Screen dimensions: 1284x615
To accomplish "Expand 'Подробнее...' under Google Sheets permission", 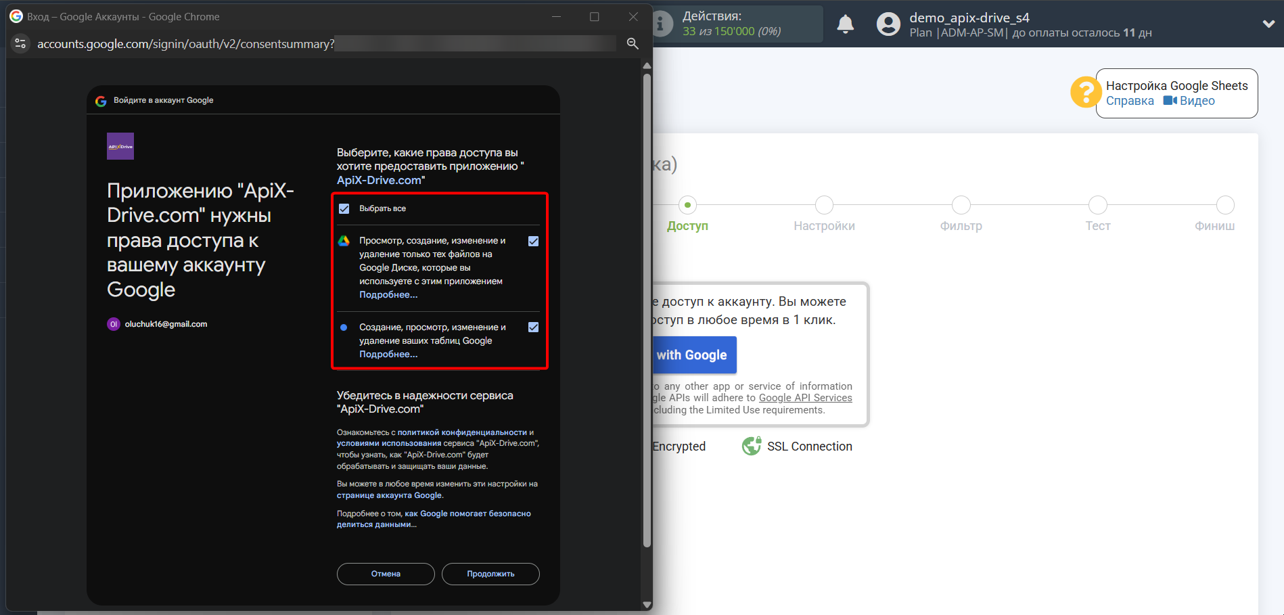I will pyautogui.click(x=388, y=355).
